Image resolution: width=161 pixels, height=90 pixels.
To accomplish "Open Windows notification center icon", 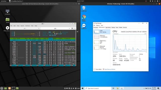I will click(158, 88).
